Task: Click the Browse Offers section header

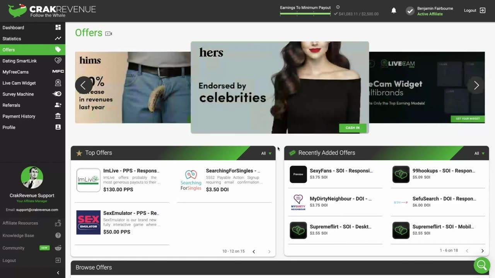Action: (280, 268)
